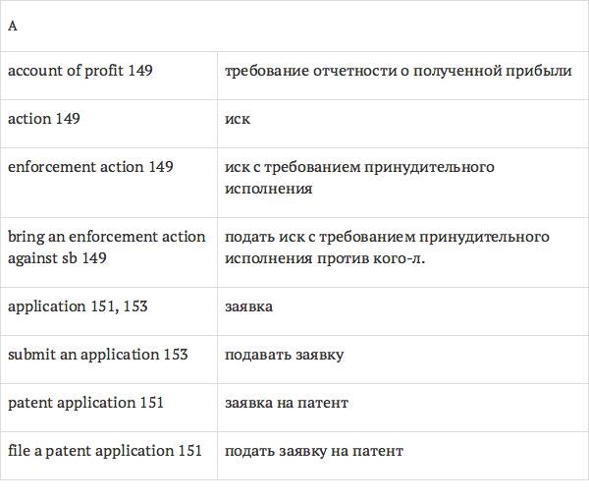Click the 'account of profit 149' cell
The height and width of the screenshot is (500, 589).
pos(80,72)
